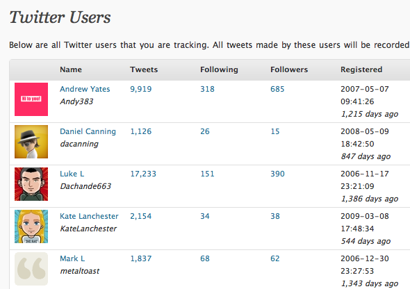This screenshot has height=289, width=410.
Task: Click Andrew Yates' pink avatar image
Action: 31,99
